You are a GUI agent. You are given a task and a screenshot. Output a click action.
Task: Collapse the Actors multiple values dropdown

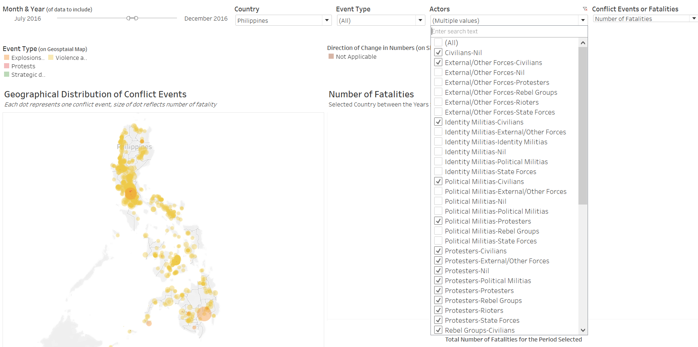point(582,21)
